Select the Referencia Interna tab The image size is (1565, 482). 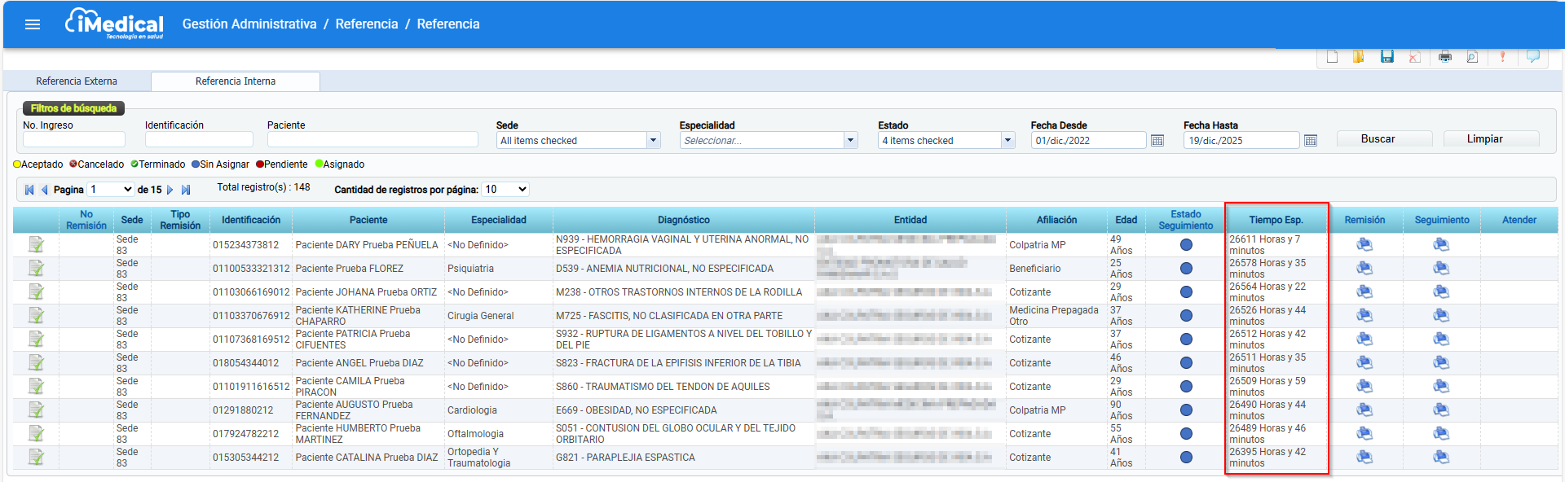[236, 81]
